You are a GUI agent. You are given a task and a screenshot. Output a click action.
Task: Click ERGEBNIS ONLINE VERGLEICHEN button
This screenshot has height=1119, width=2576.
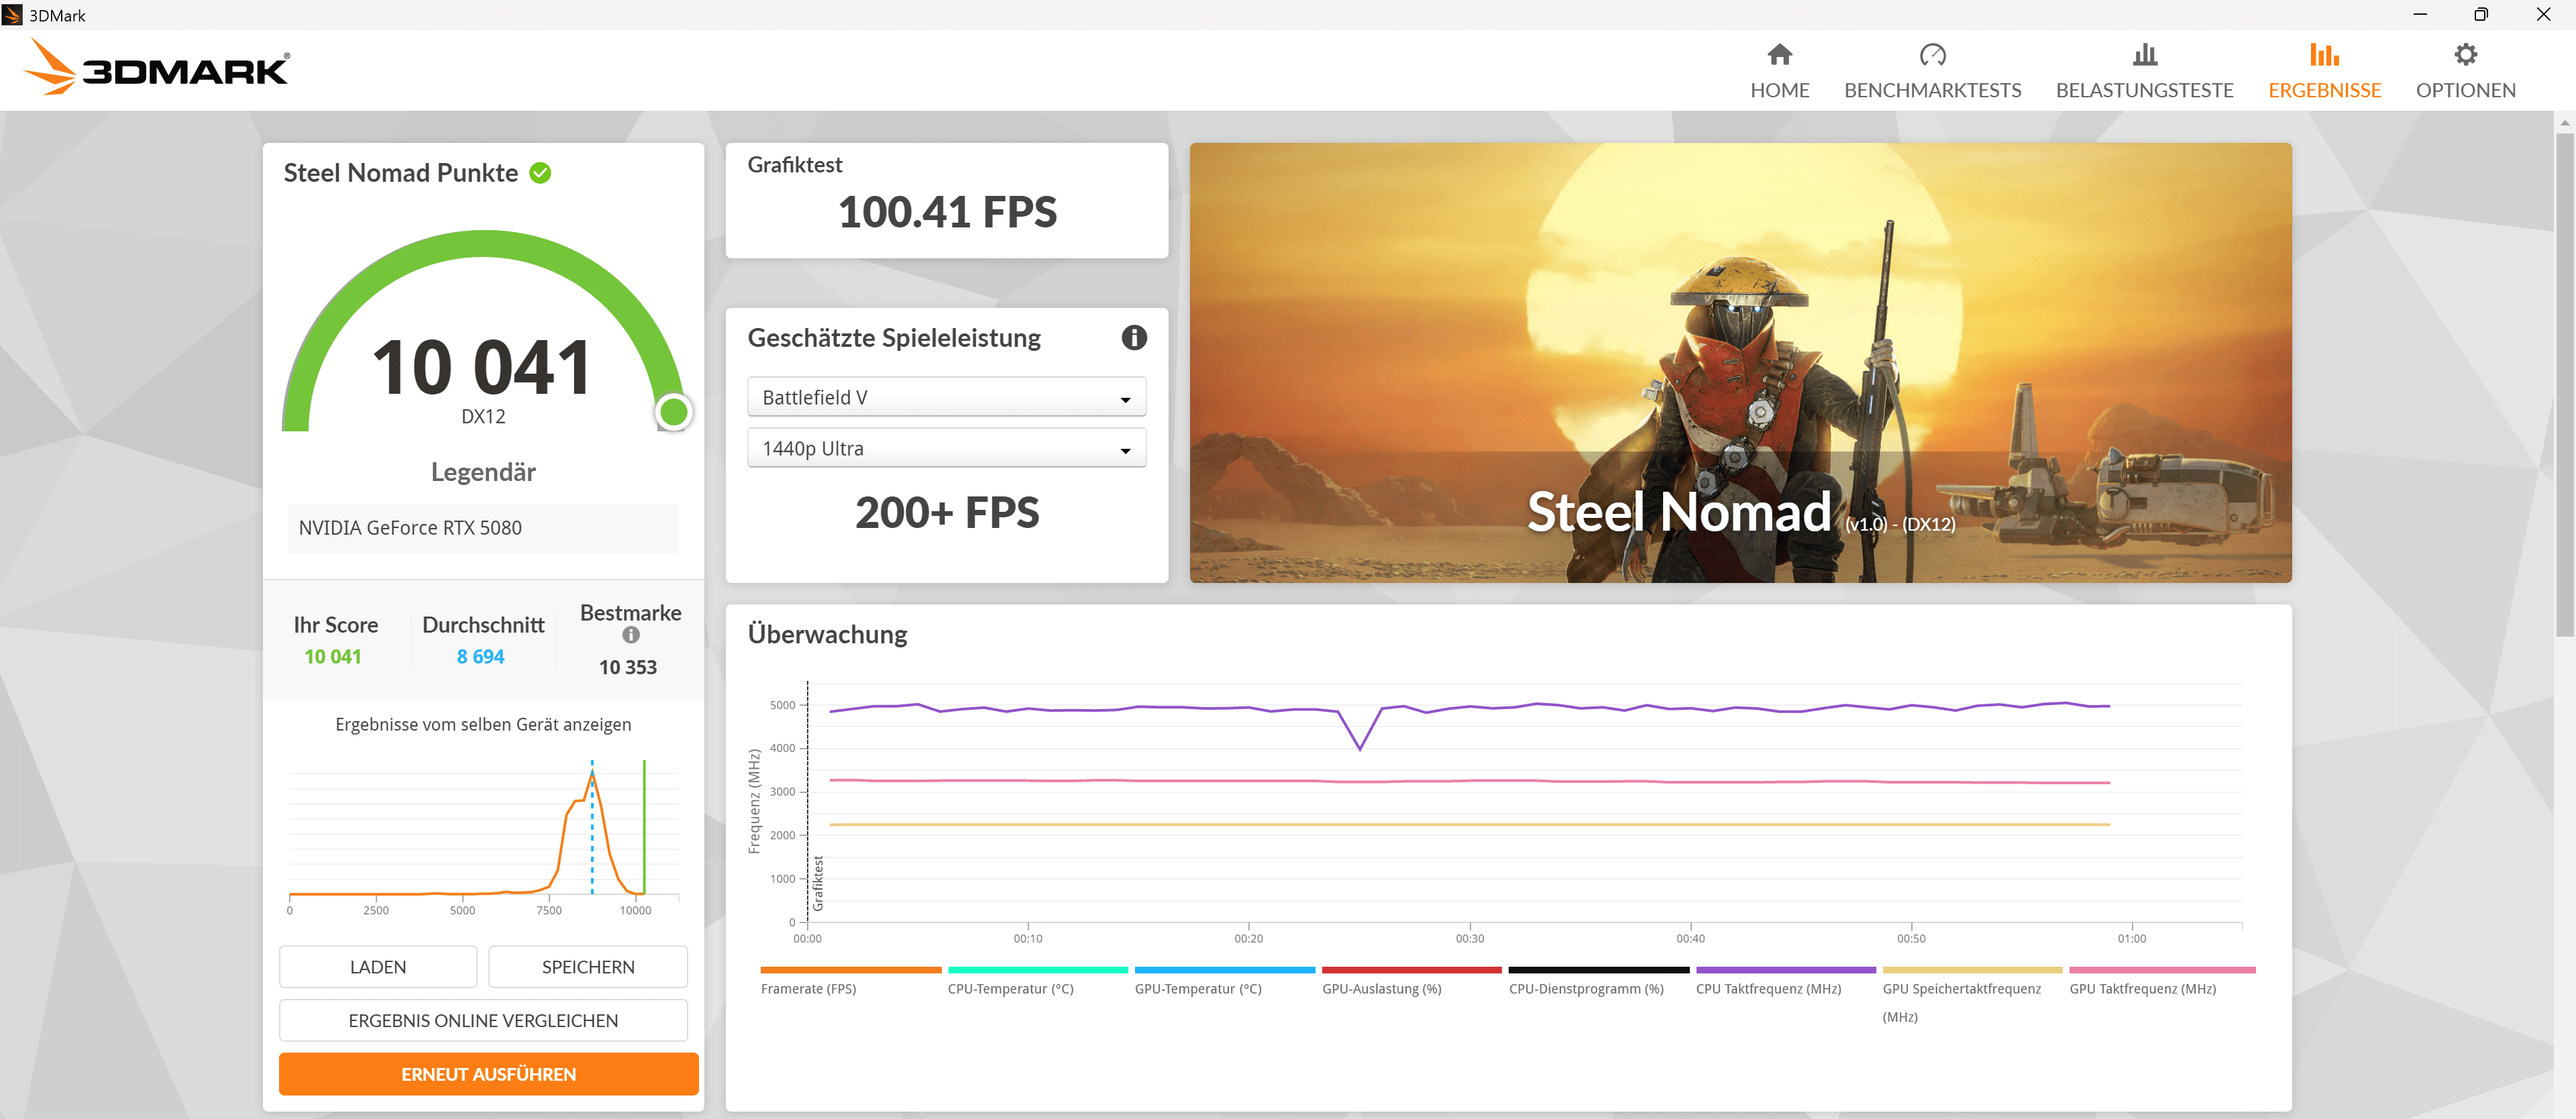click(x=483, y=1020)
